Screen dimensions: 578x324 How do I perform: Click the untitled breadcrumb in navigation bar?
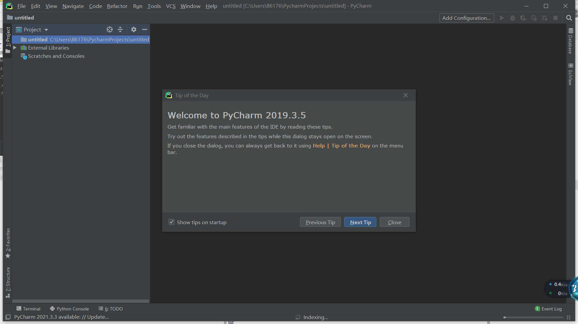[20, 18]
